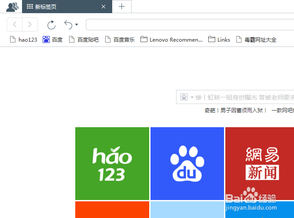Open the Links bookmark folder

coord(219,39)
